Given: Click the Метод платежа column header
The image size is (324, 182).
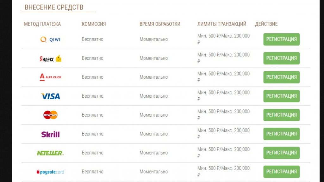Looking at the screenshot, I should click(42, 24).
